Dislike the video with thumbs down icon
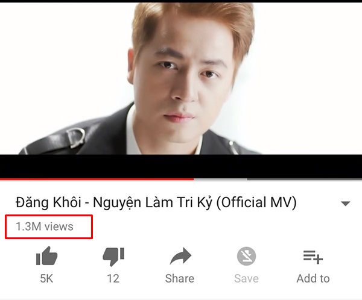 pos(113,257)
